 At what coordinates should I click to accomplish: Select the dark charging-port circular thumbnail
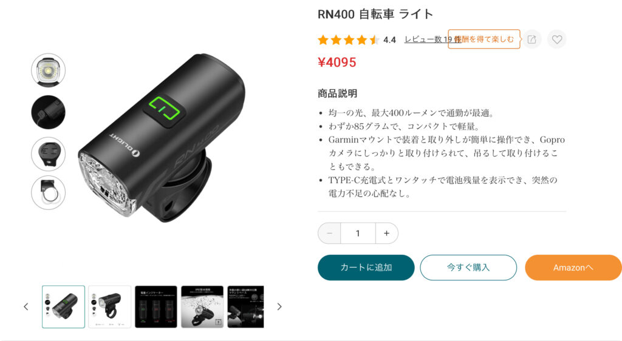coord(49,112)
